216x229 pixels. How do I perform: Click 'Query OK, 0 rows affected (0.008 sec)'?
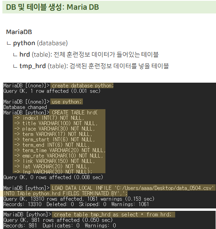pyautogui.click(x=53, y=177)
